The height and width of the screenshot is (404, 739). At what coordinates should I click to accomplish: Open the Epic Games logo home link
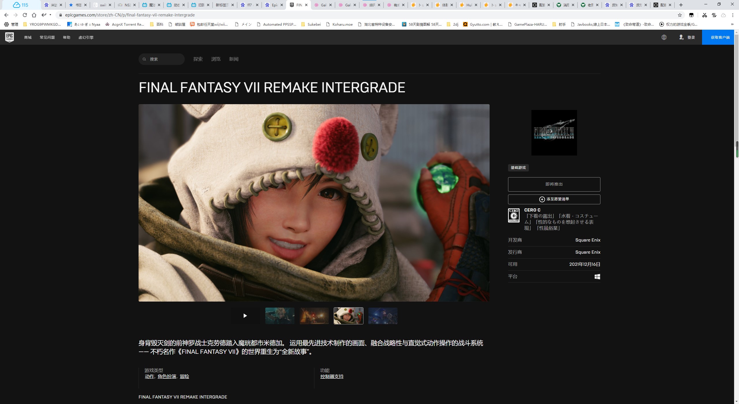pyautogui.click(x=10, y=37)
